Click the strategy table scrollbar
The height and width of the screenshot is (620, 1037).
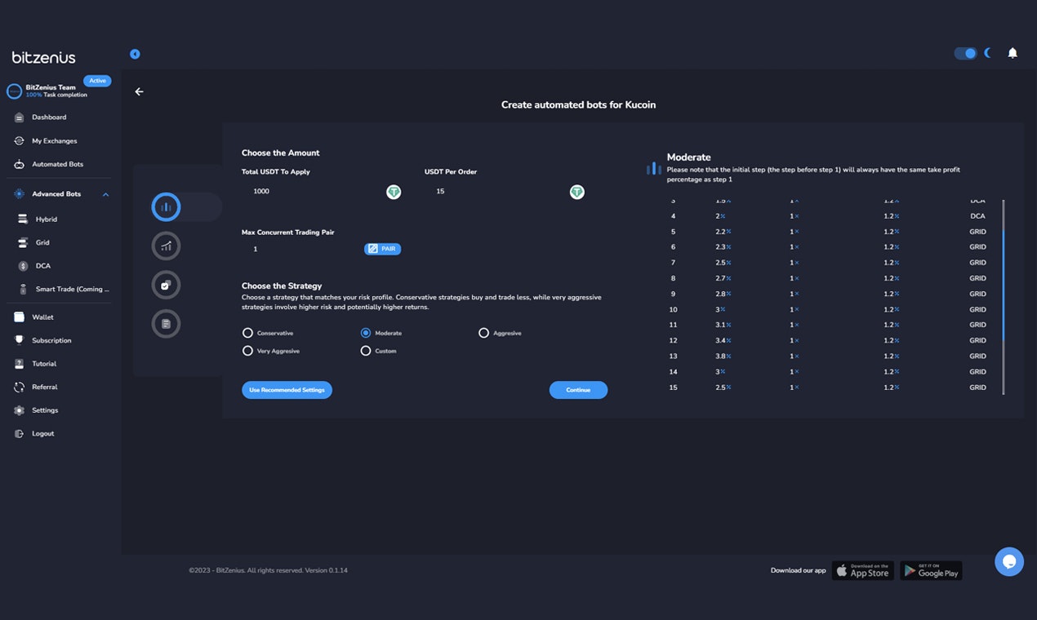point(1003,286)
